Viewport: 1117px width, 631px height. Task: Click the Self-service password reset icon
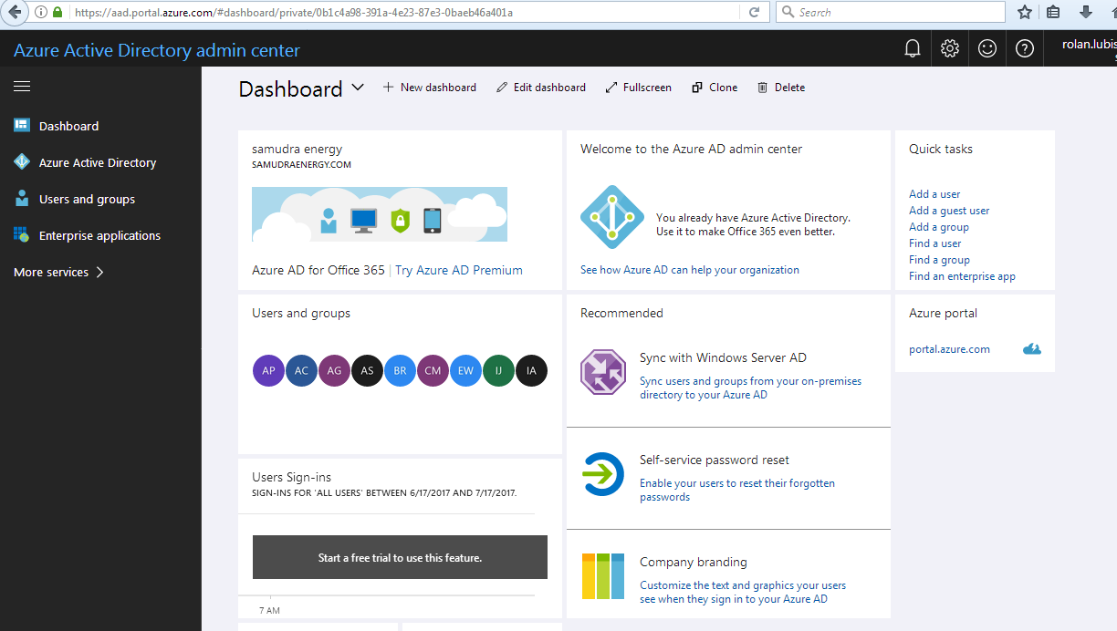(602, 474)
